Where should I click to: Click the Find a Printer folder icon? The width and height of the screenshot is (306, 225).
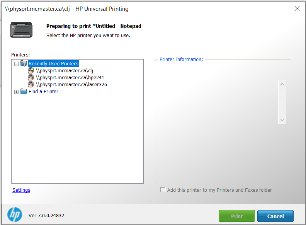24,92
